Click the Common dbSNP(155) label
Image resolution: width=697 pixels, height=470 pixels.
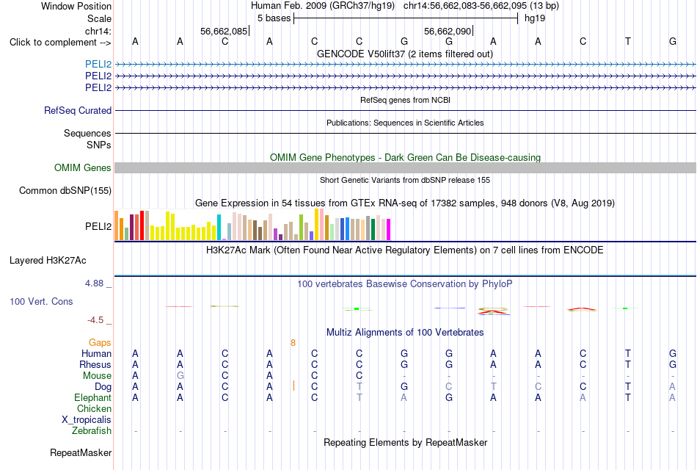point(65,190)
